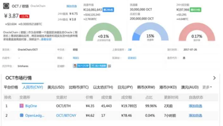Open the OpenLedg... exchange link

coord(35,115)
